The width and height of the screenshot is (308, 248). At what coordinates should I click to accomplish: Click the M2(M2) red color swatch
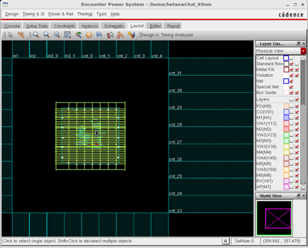point(286,130)
